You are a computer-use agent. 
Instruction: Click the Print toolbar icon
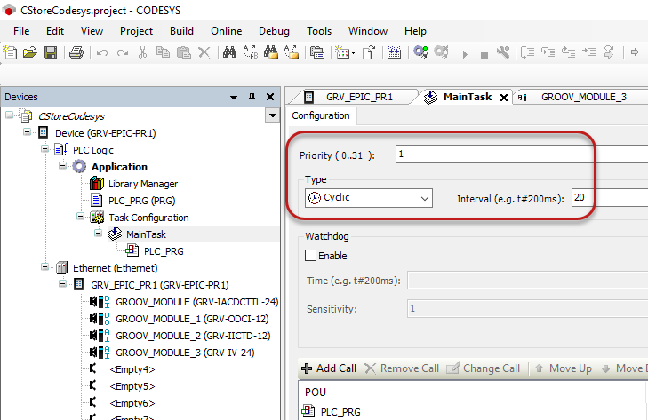tap(76, 53)
